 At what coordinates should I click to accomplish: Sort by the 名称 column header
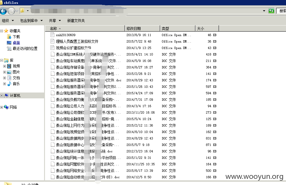tap(85, 28)
